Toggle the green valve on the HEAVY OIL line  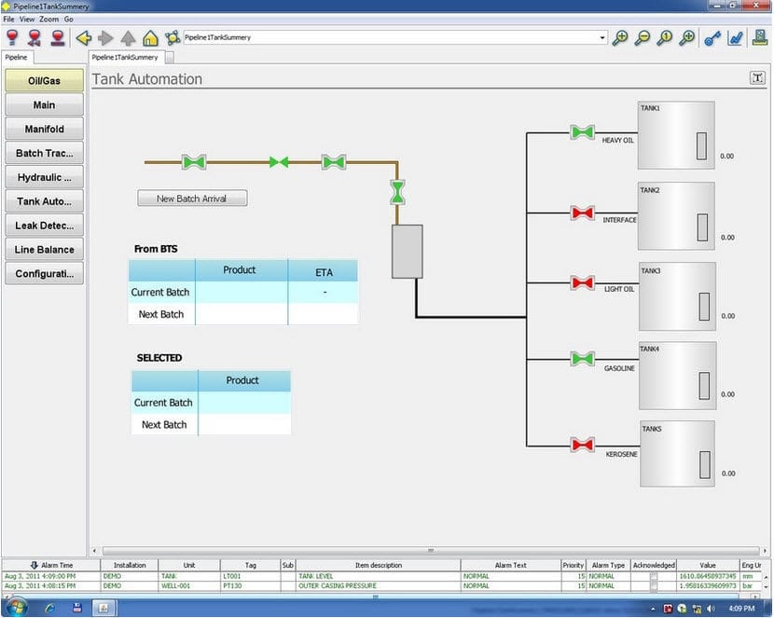pyautogui.click(x=582, y=132)
